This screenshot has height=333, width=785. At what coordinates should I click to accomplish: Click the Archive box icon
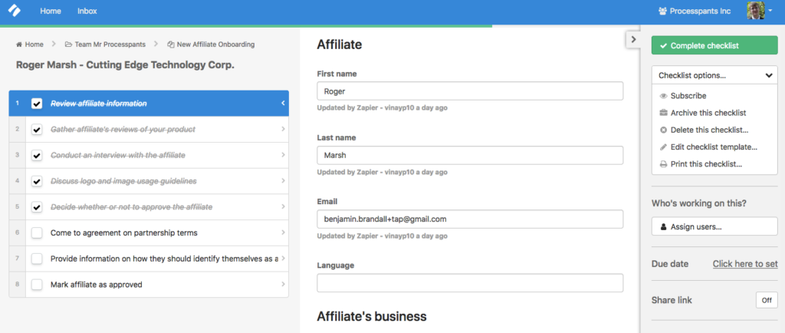click(x=663, y=113)
